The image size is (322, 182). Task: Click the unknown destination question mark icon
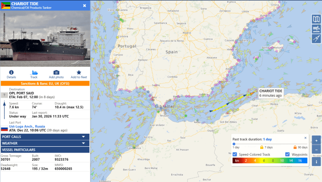coord(4,95)
